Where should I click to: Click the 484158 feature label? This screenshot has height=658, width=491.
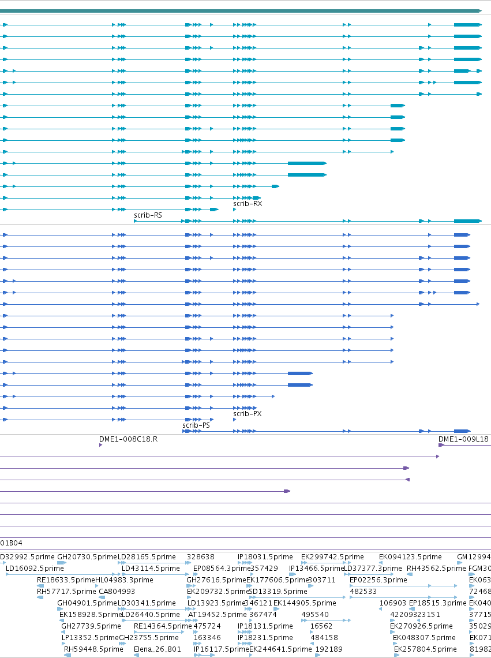click(x=324, y=638)
